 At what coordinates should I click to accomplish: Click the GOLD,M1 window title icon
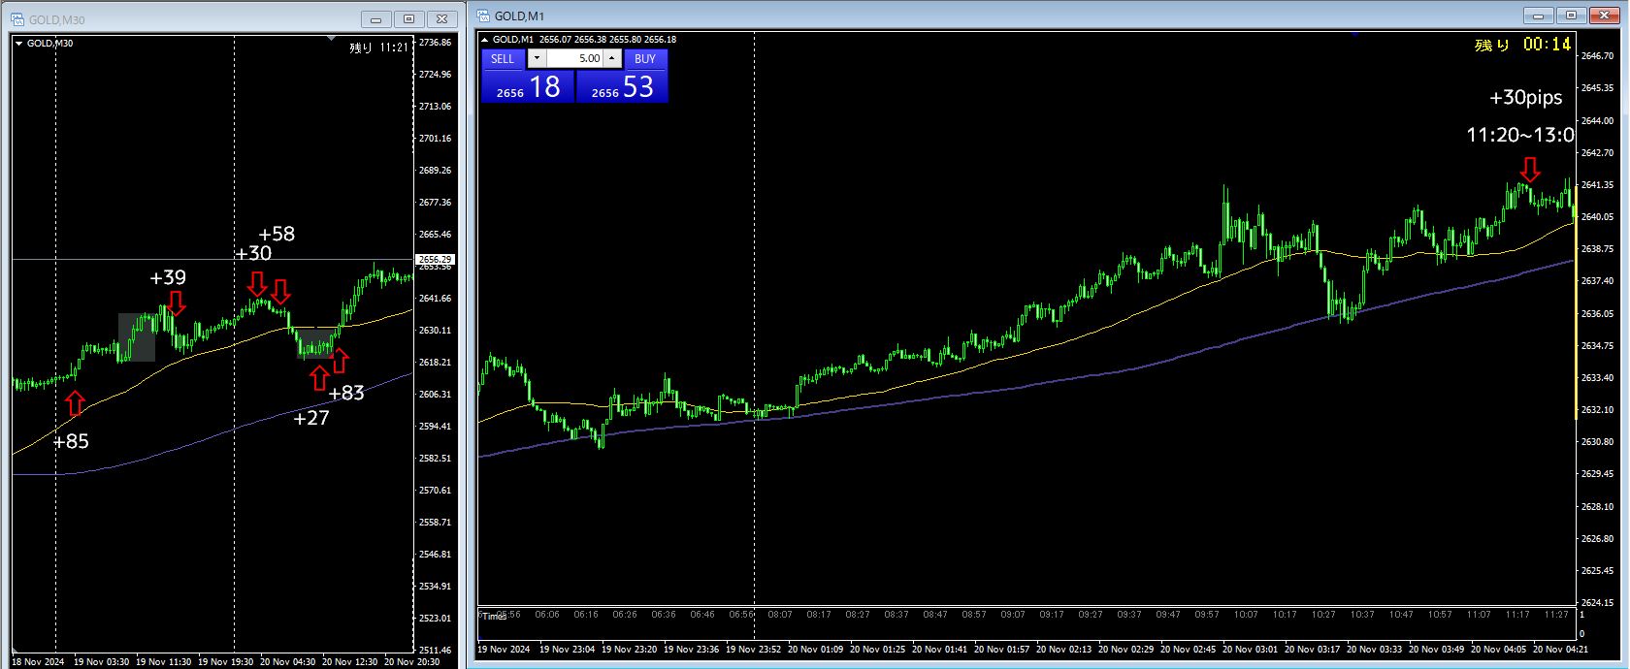pyautogui.click(x=483, y=16)
